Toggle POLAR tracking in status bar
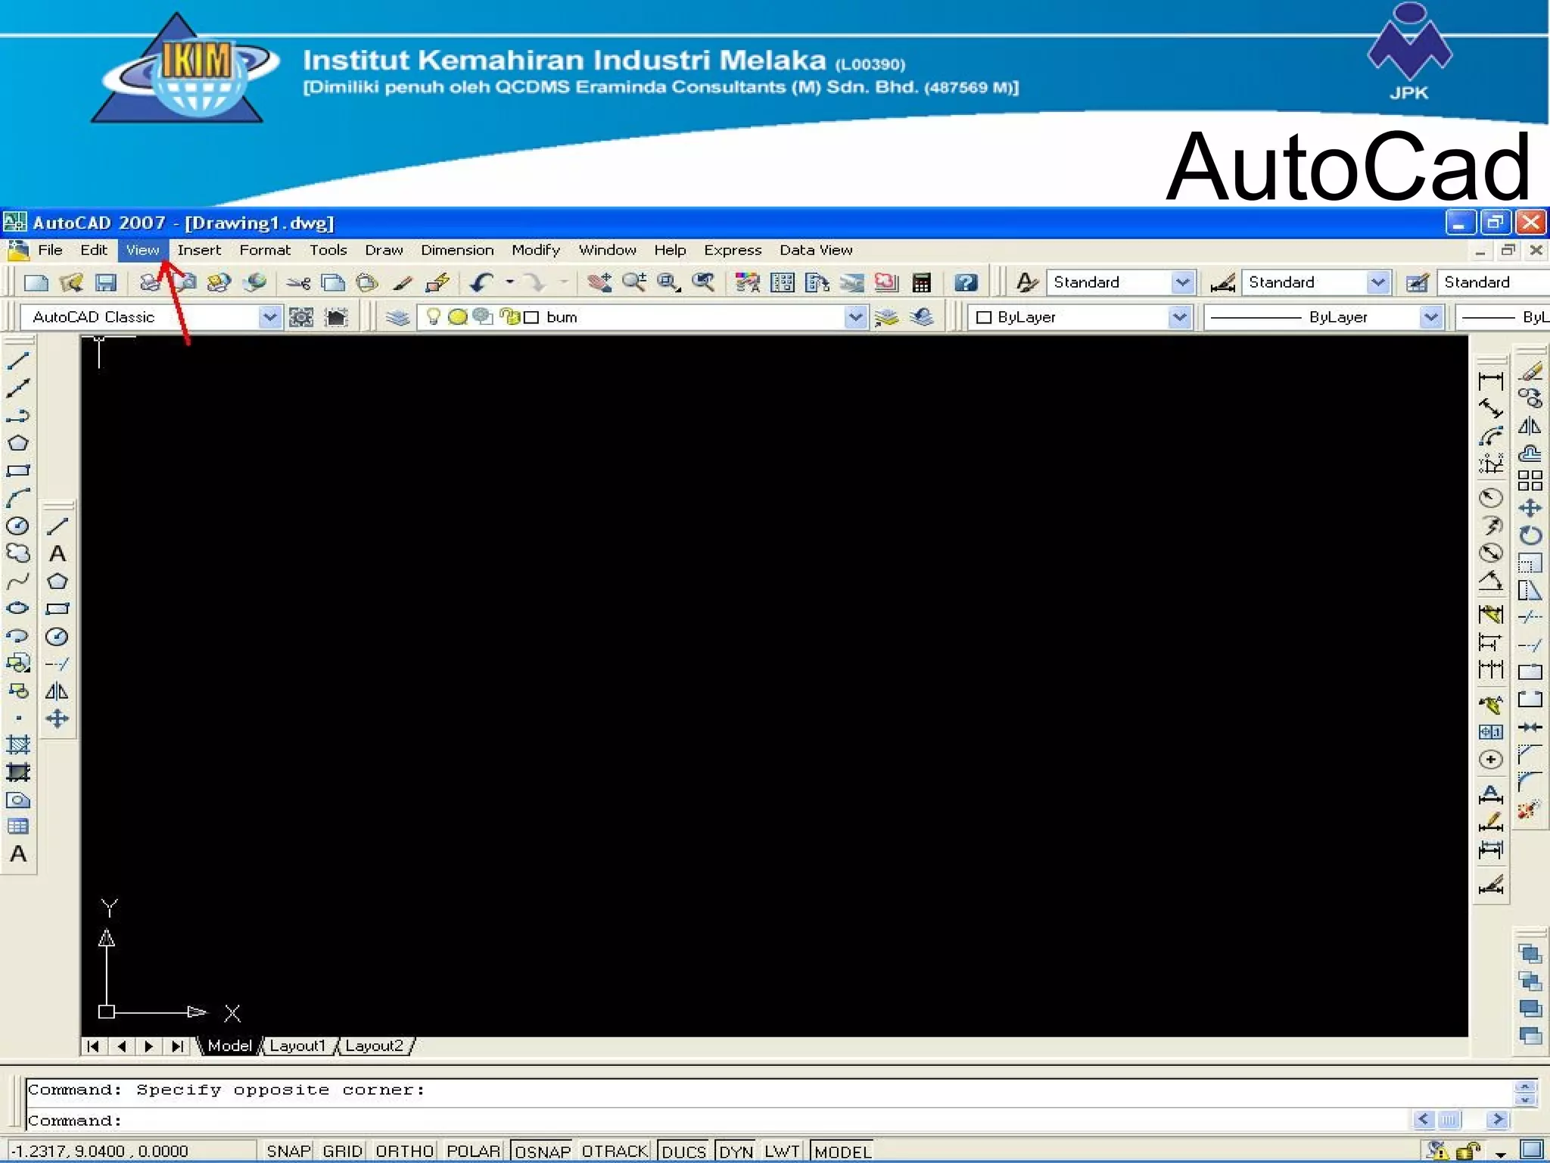 (x=473, y=1152)
